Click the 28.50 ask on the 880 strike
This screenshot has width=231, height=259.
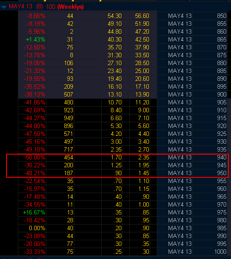[142, 63]
